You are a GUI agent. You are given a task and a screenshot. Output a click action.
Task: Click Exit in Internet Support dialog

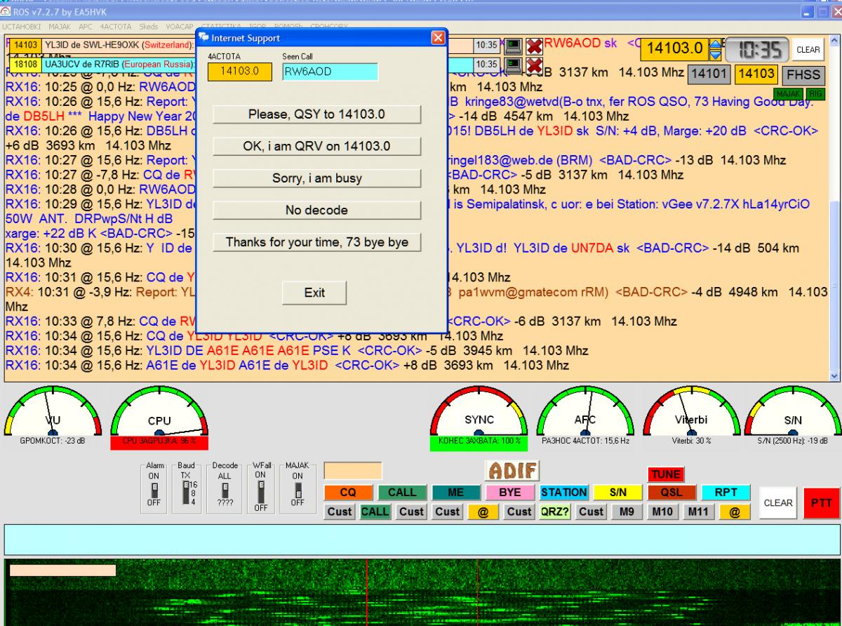pos(314,293)
